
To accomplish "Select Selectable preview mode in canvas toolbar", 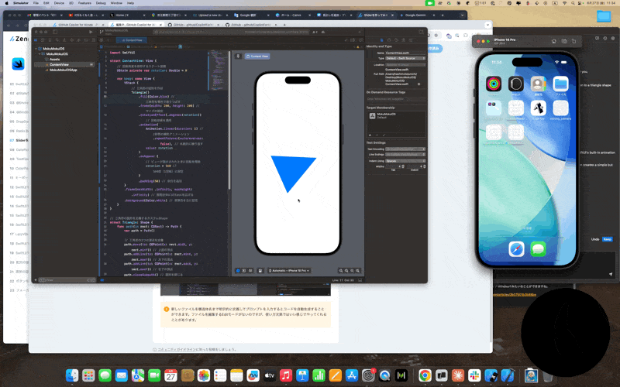I will pos(244,270).
